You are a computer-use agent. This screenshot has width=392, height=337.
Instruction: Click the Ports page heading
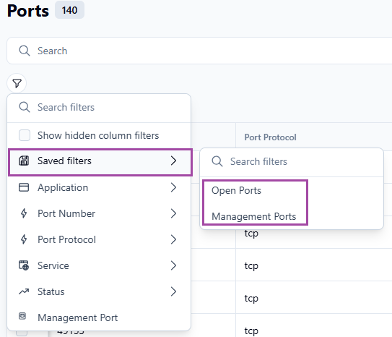(x=28, y=11)
